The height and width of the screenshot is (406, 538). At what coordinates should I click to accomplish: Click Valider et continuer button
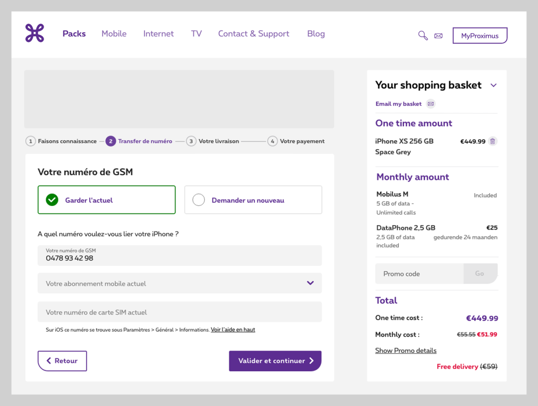[x=275, y=361]
